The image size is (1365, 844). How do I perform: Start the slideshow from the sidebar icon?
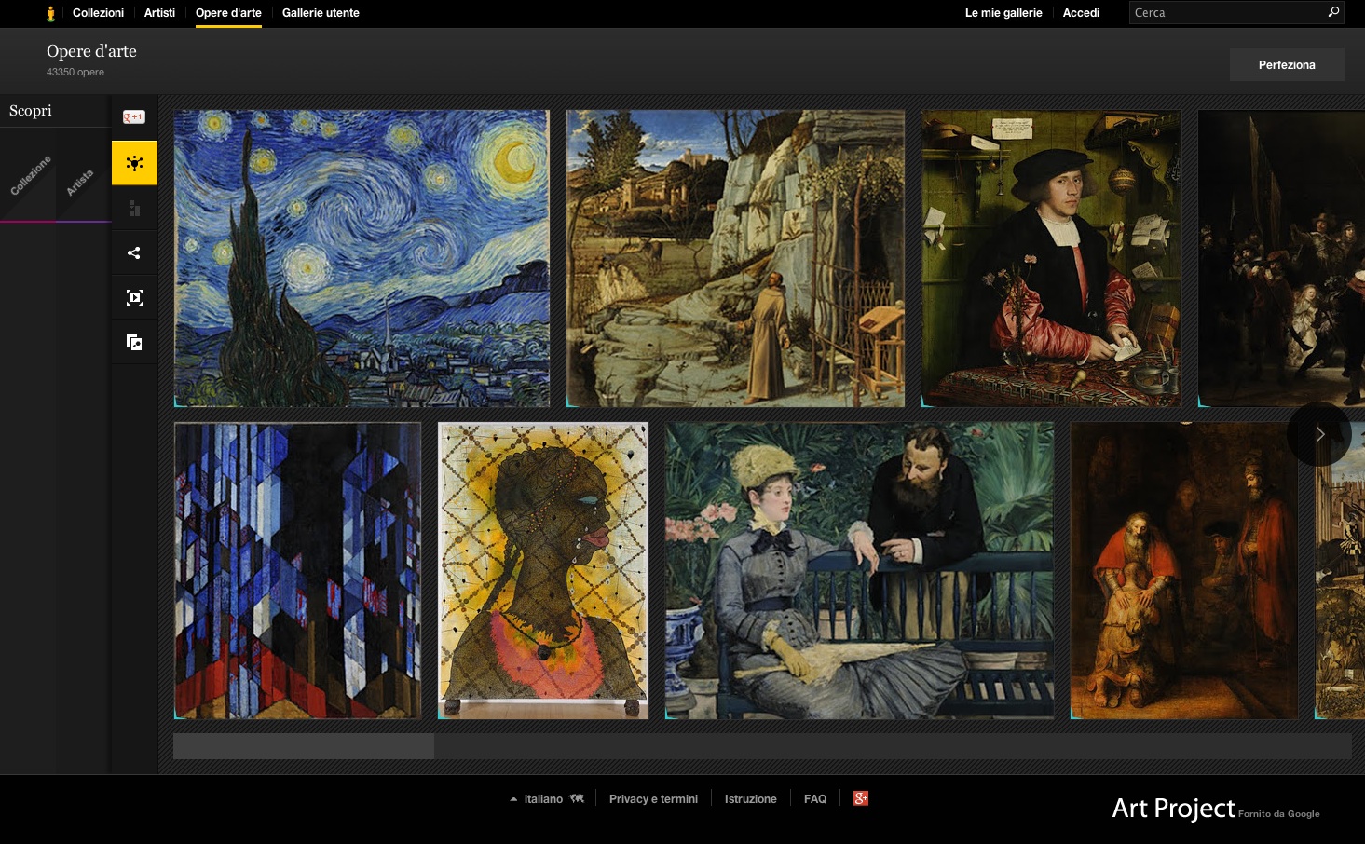pos(134,297)
